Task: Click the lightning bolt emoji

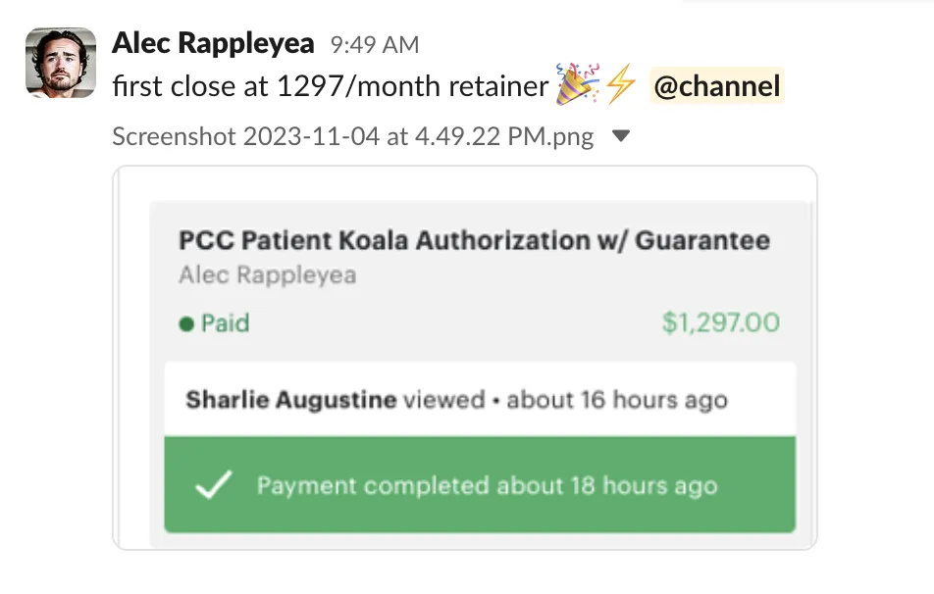Action: pyautogui.click(x=621, y=84)
